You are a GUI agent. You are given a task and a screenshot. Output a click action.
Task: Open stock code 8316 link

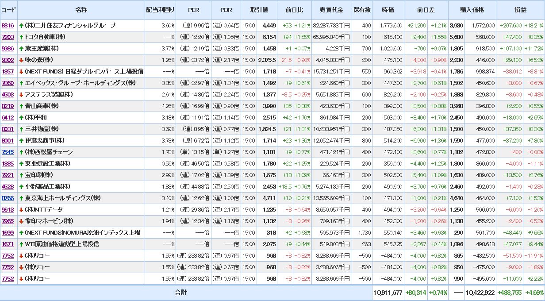[x=8, y=26]
